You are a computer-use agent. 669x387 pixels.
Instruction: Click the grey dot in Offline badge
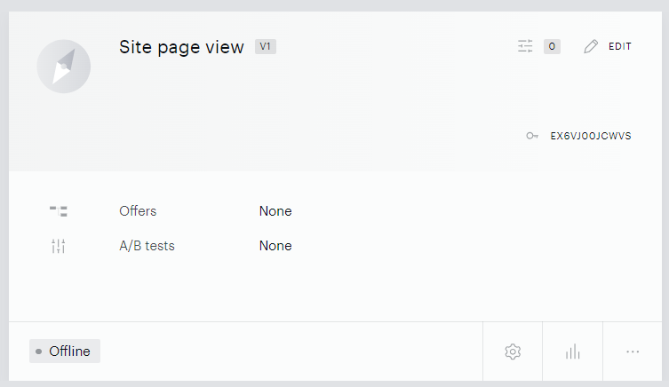coord(39,351)
